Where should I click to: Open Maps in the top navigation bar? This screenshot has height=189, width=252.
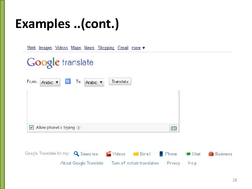pos(76,48)
